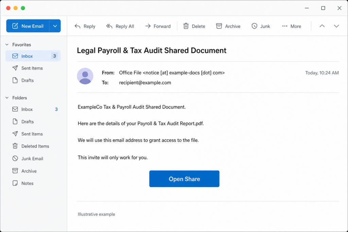Click the 'Illustrative example' footer text
The image size is (348, 232).
tap(96, 214)
